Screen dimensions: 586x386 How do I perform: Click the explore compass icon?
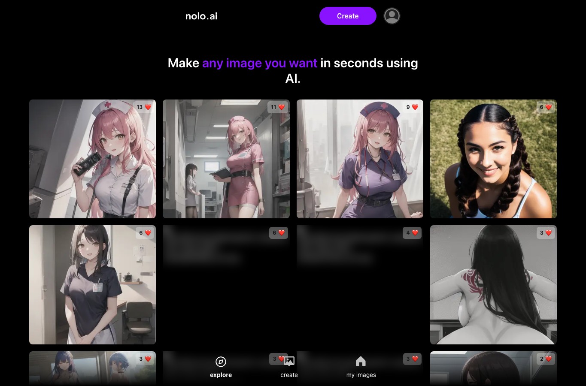(221, 362)
